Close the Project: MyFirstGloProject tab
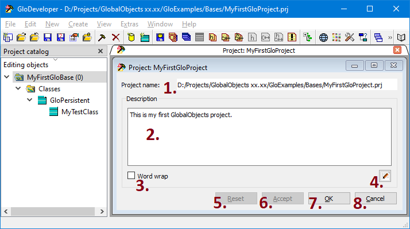 coord(397,50)
